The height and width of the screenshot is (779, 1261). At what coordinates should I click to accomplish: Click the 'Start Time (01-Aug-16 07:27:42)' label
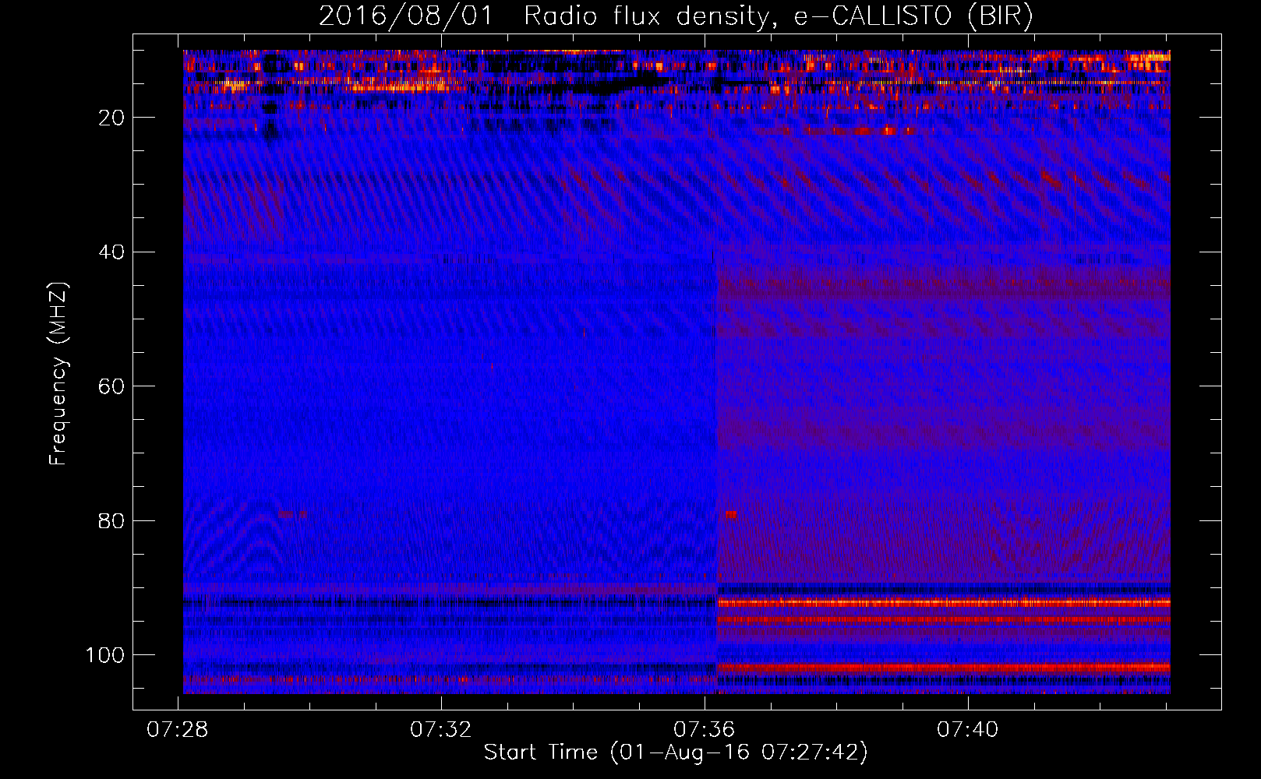coord(675,753)
